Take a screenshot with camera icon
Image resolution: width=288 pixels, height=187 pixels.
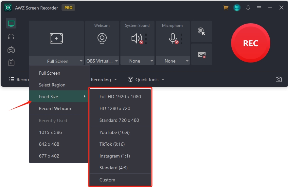[279, 80]
